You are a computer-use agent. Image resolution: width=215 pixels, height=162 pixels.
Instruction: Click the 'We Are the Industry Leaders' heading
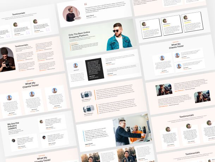click(16, 126)
